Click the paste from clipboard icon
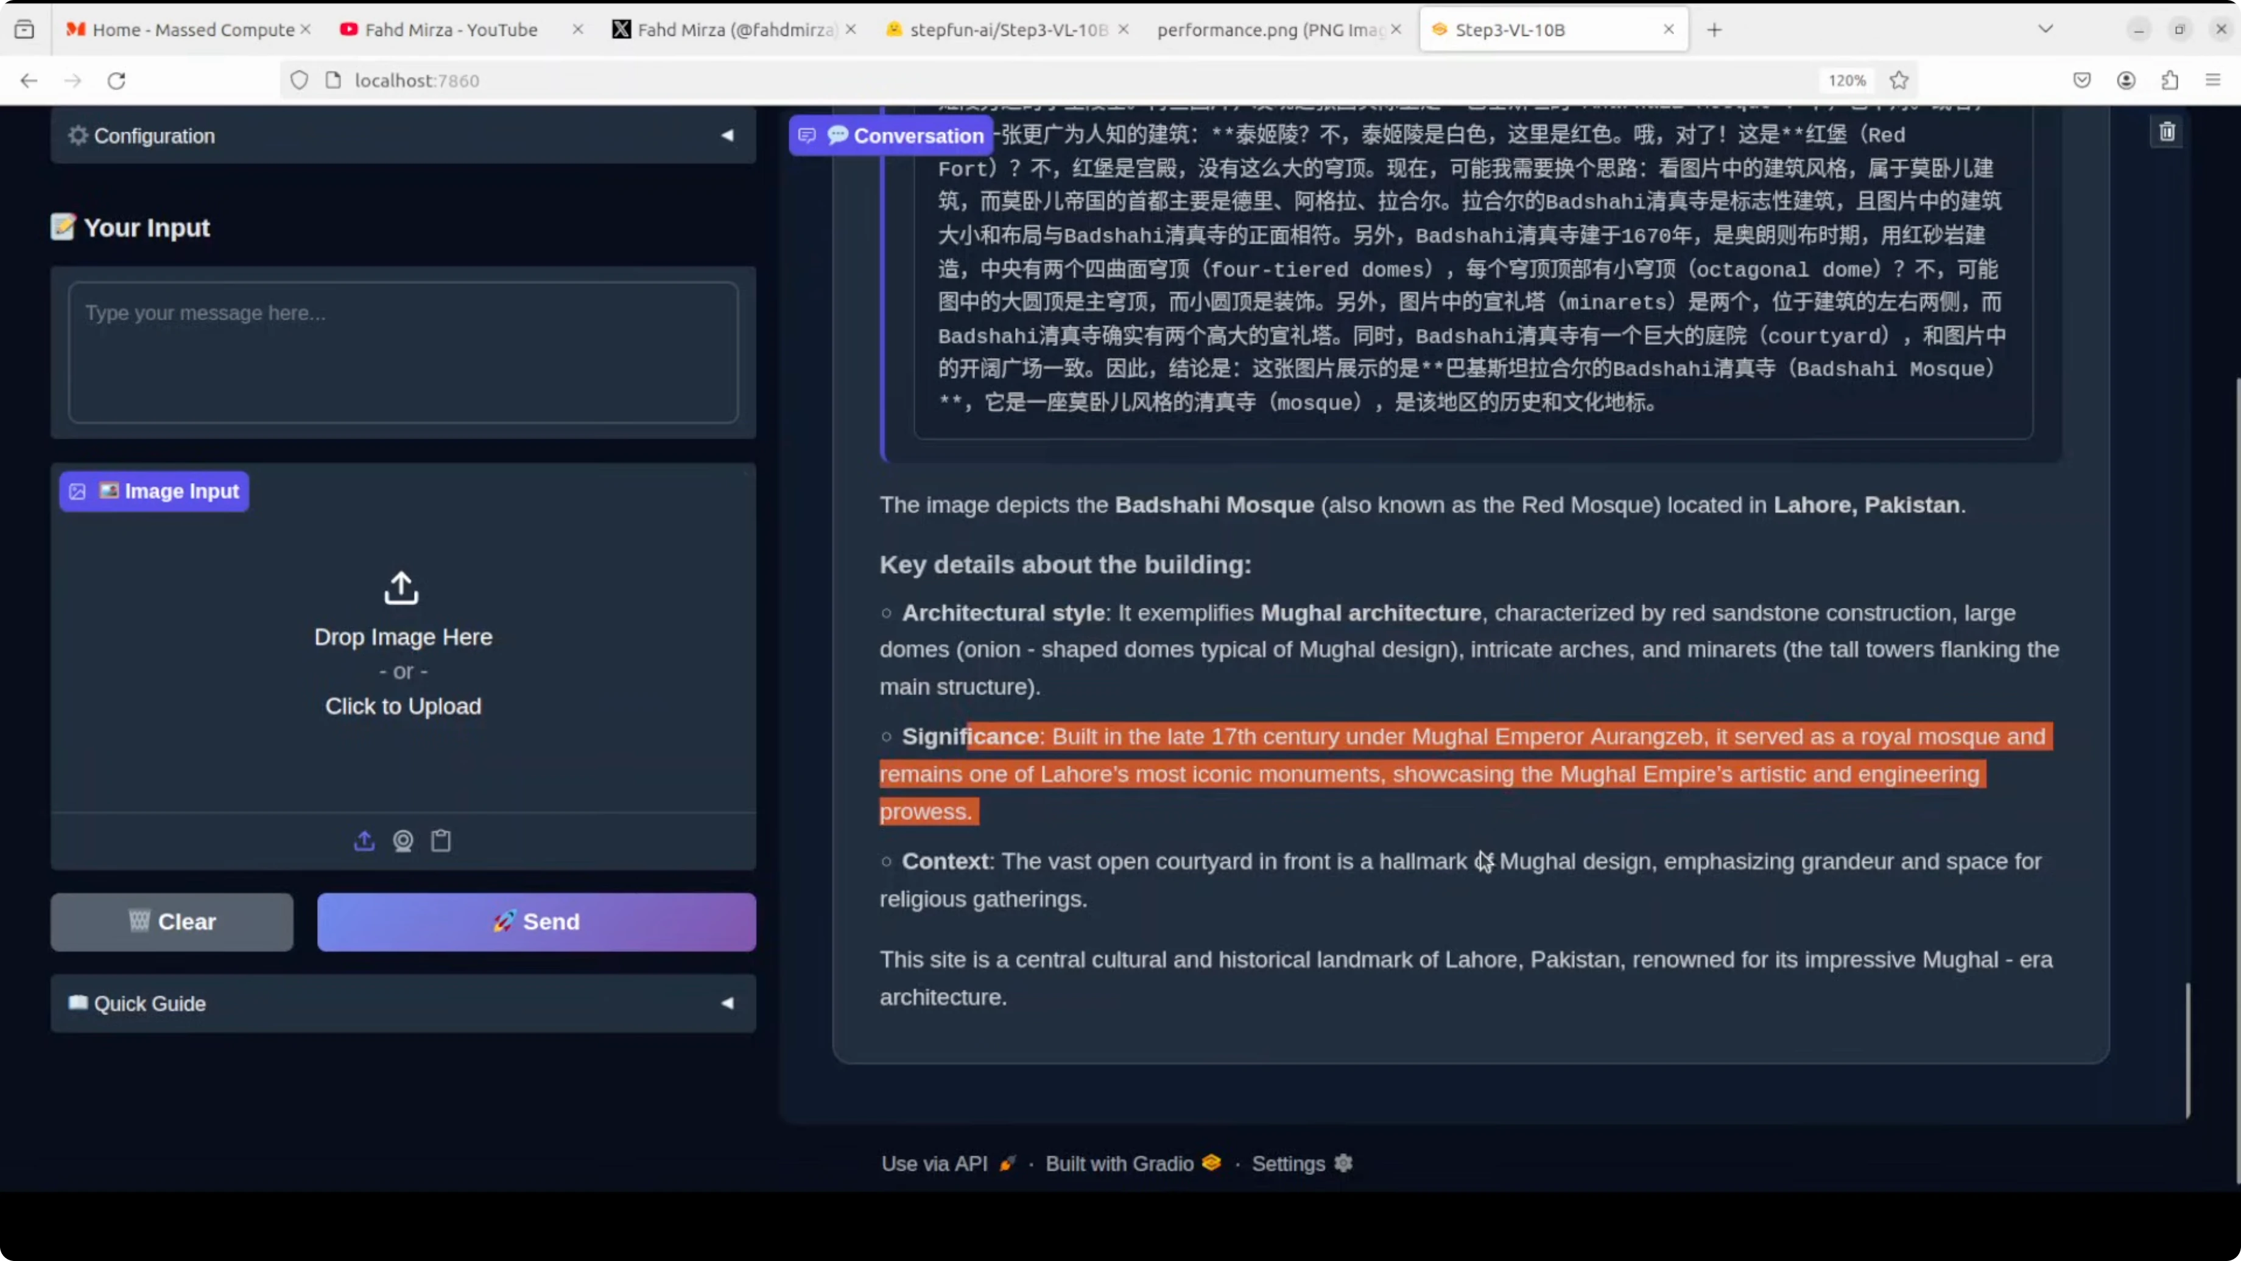The width and height of the screenshot is (2241, 1261). click(x=441, y=841)
